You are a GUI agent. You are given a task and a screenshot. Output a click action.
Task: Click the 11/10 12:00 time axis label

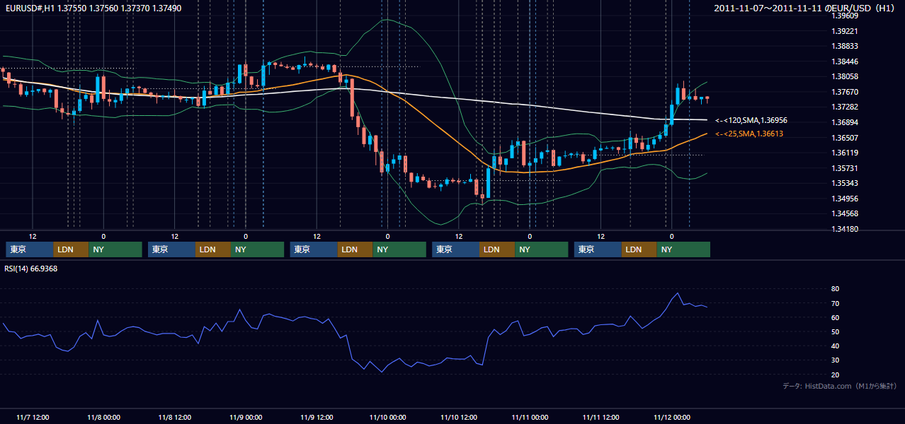point(459,418)
